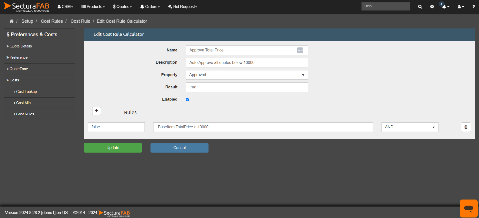Open the search magnifier icon
The image size is (479, 218).
point(420,7)
